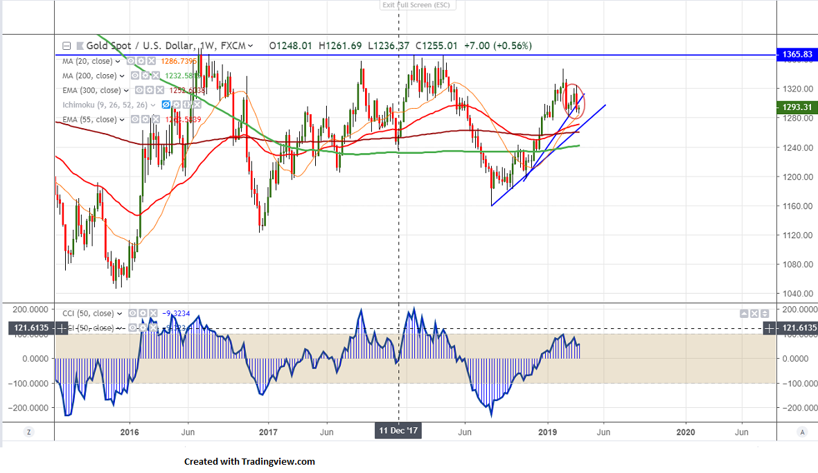
Task: Open timezone Z button on bottom left
Action: [28, 432]
